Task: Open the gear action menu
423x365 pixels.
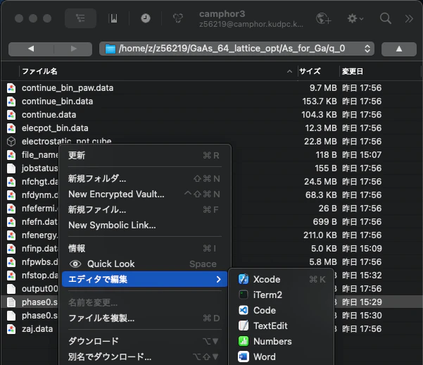Action: click(x=355, y=18)
